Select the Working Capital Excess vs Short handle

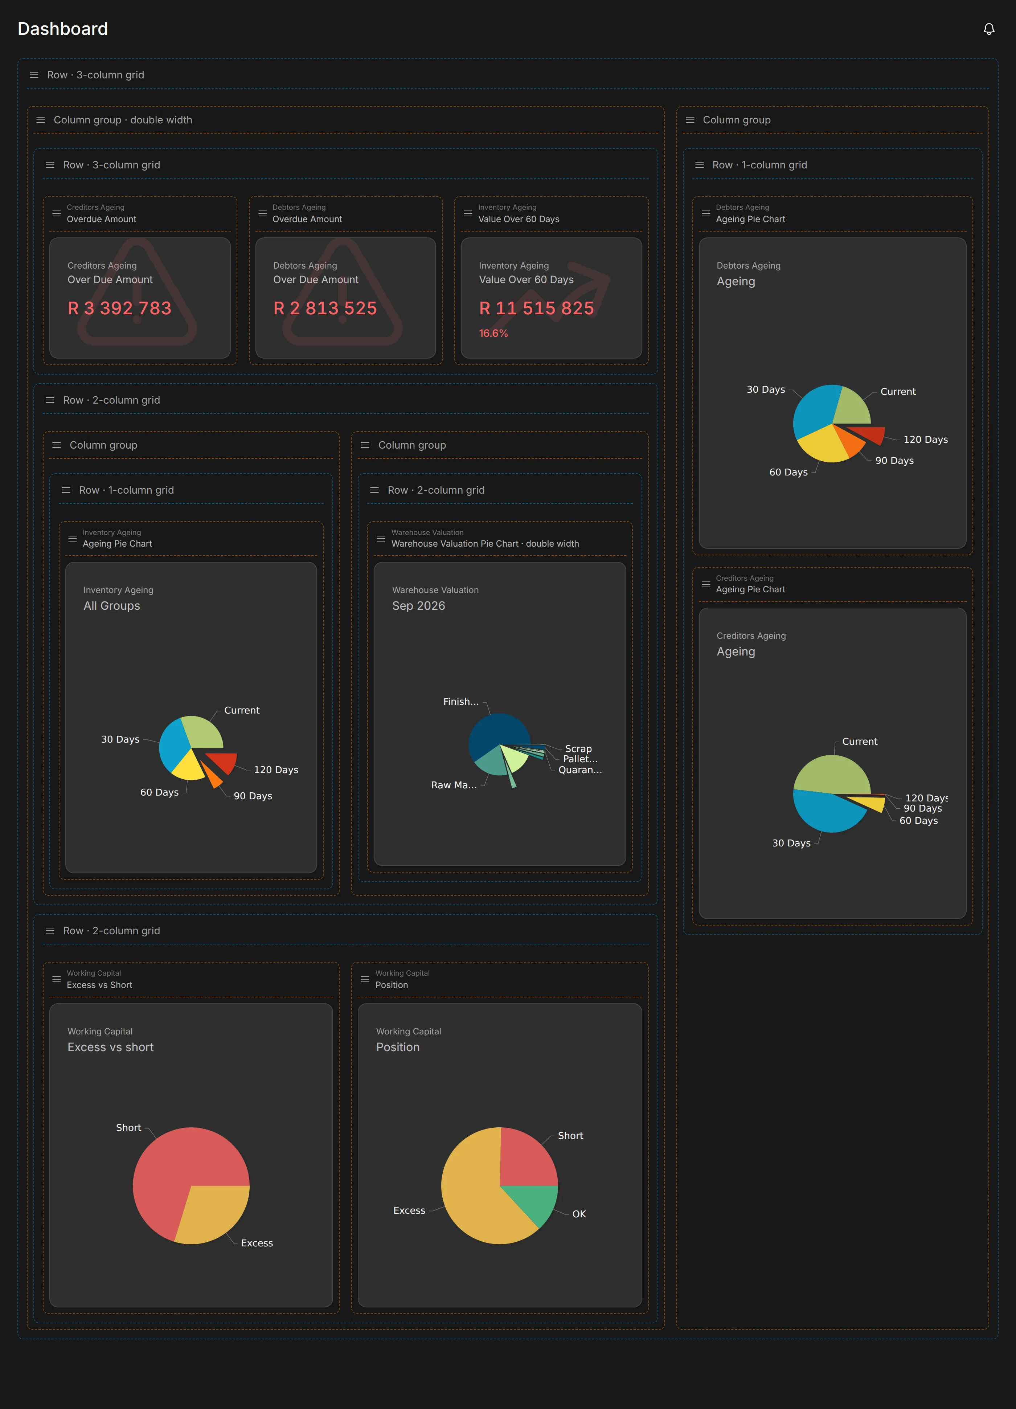[x=57, y=979]
